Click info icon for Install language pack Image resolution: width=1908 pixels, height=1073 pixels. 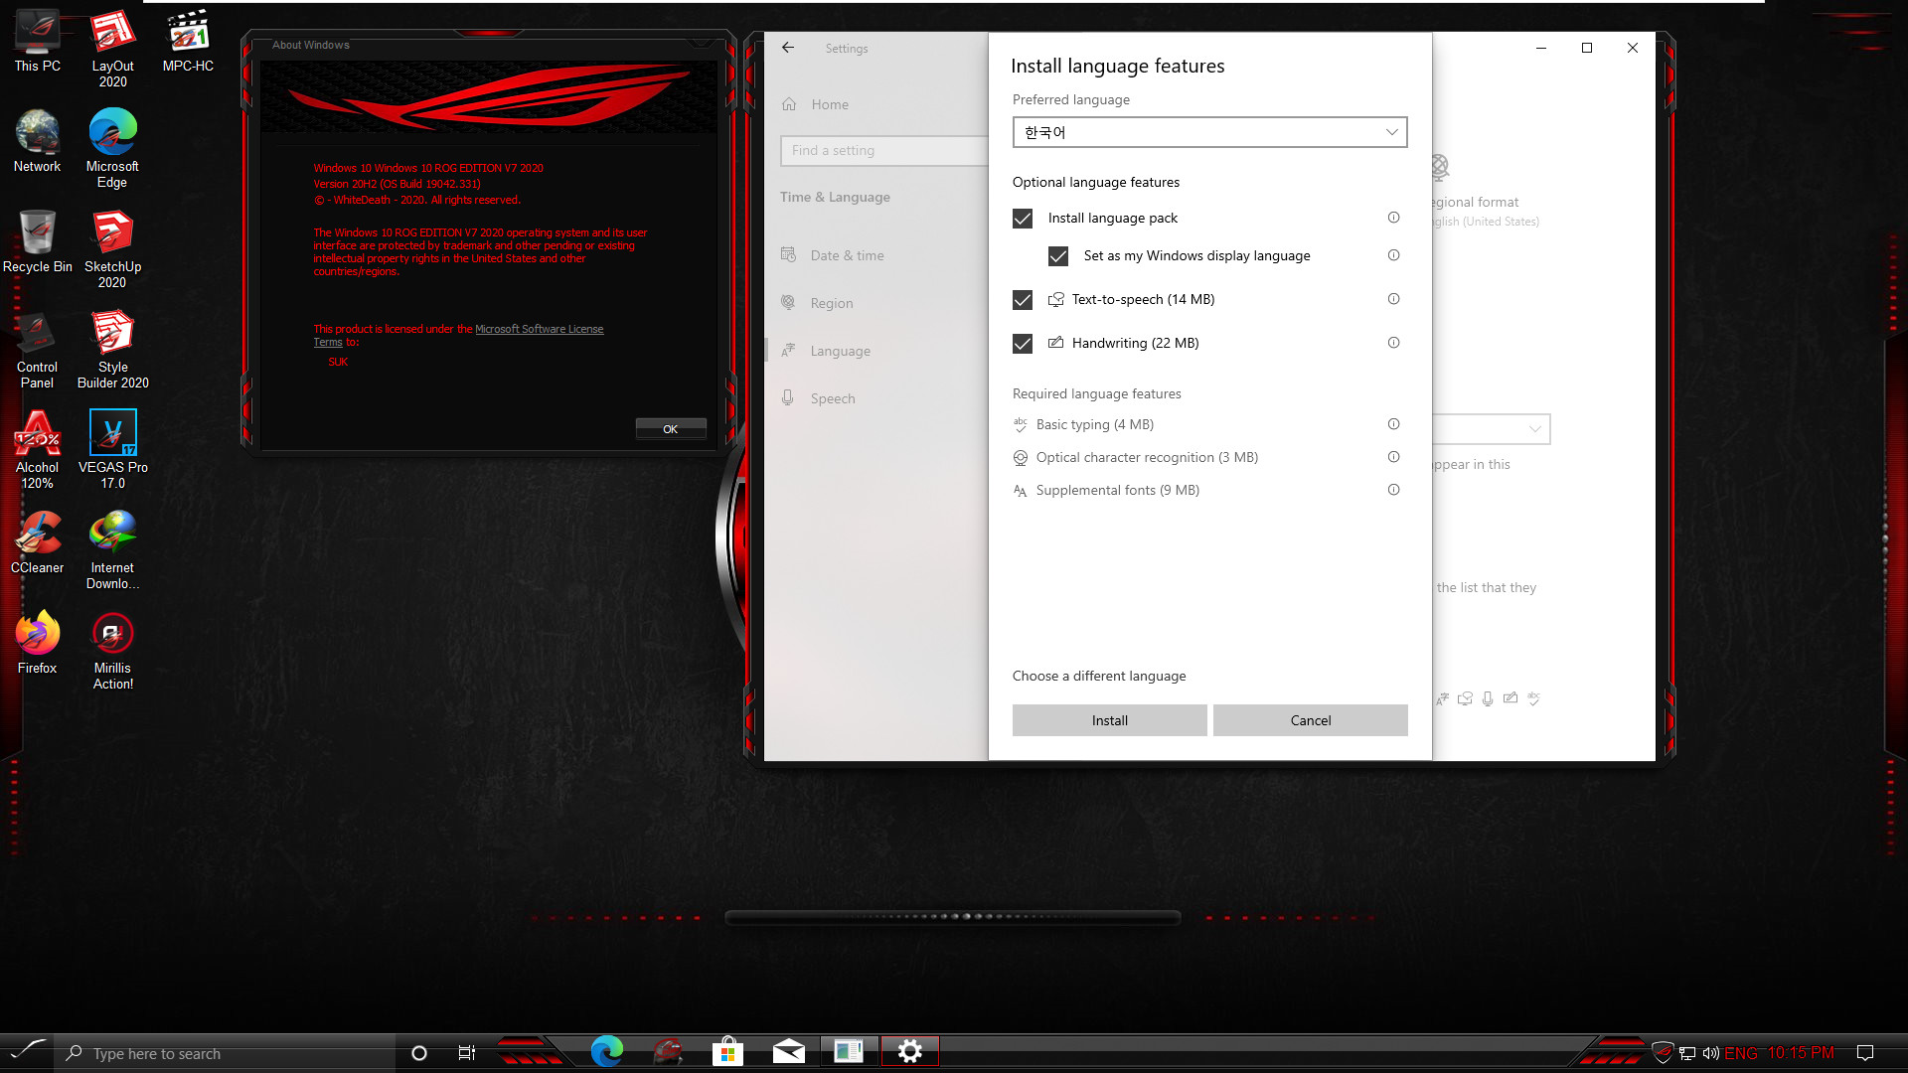[x=1393, y=218]
